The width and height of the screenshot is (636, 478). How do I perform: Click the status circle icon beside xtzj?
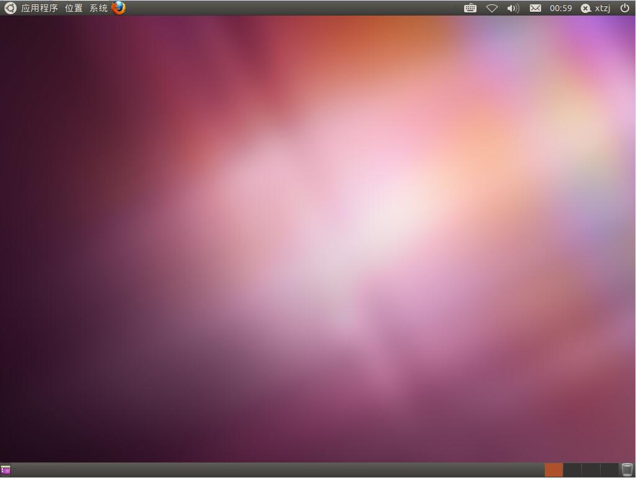585,8
